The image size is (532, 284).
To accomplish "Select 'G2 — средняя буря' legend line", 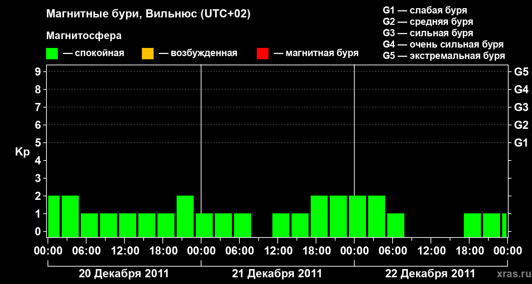I will click(x=428, y=22).
